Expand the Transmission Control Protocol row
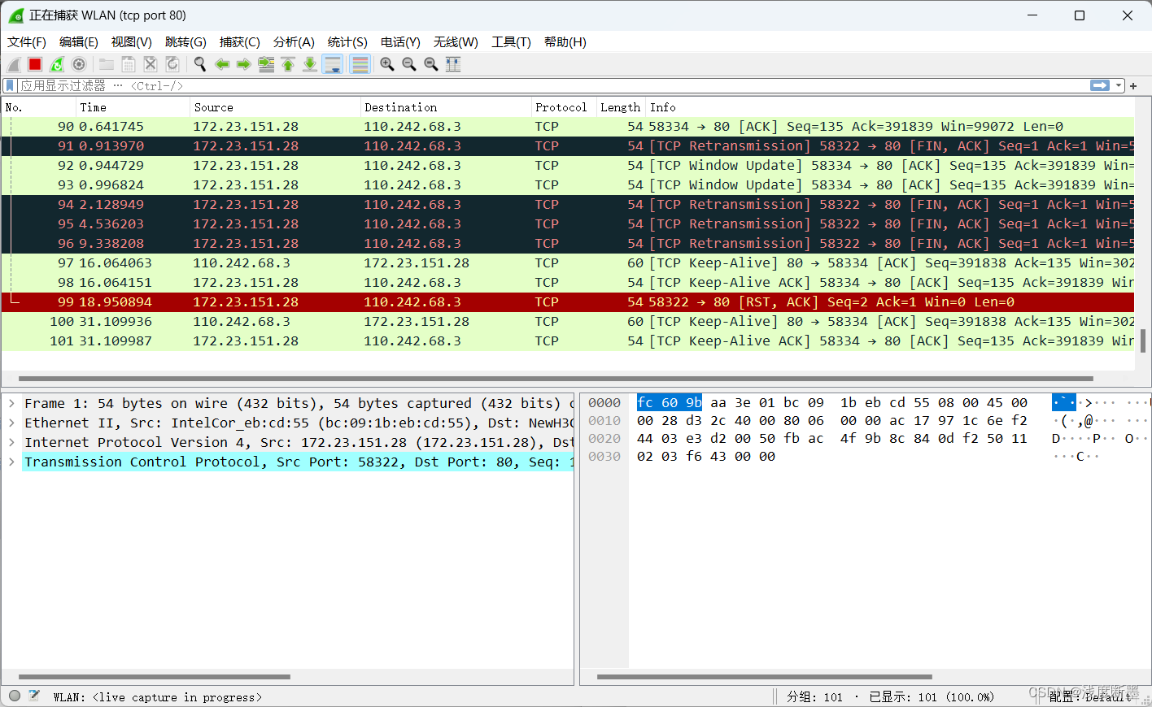This screenshot has width=1152, height=707. 12,462
